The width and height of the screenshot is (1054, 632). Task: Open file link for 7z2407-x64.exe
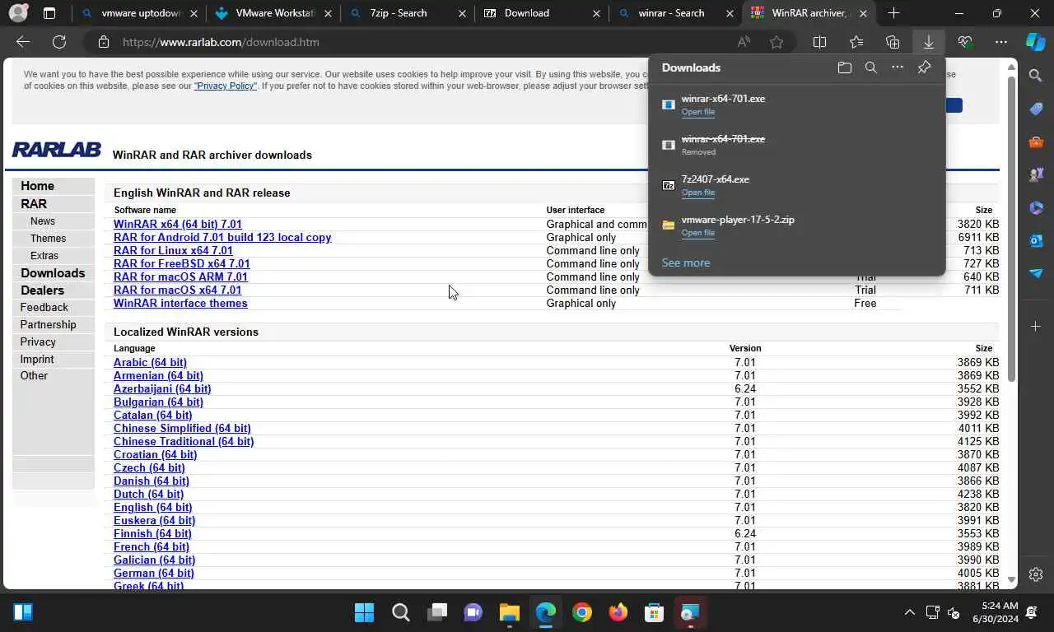(697, 193)
